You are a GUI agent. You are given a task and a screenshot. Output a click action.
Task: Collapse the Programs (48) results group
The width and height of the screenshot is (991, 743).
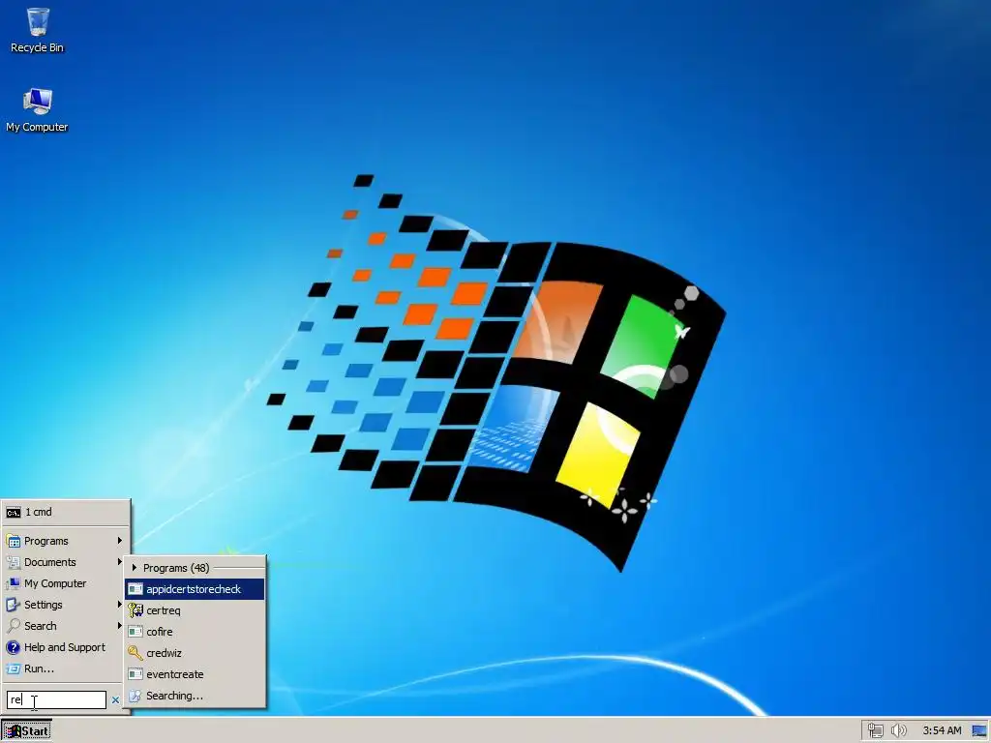click(x=134, y=567)
